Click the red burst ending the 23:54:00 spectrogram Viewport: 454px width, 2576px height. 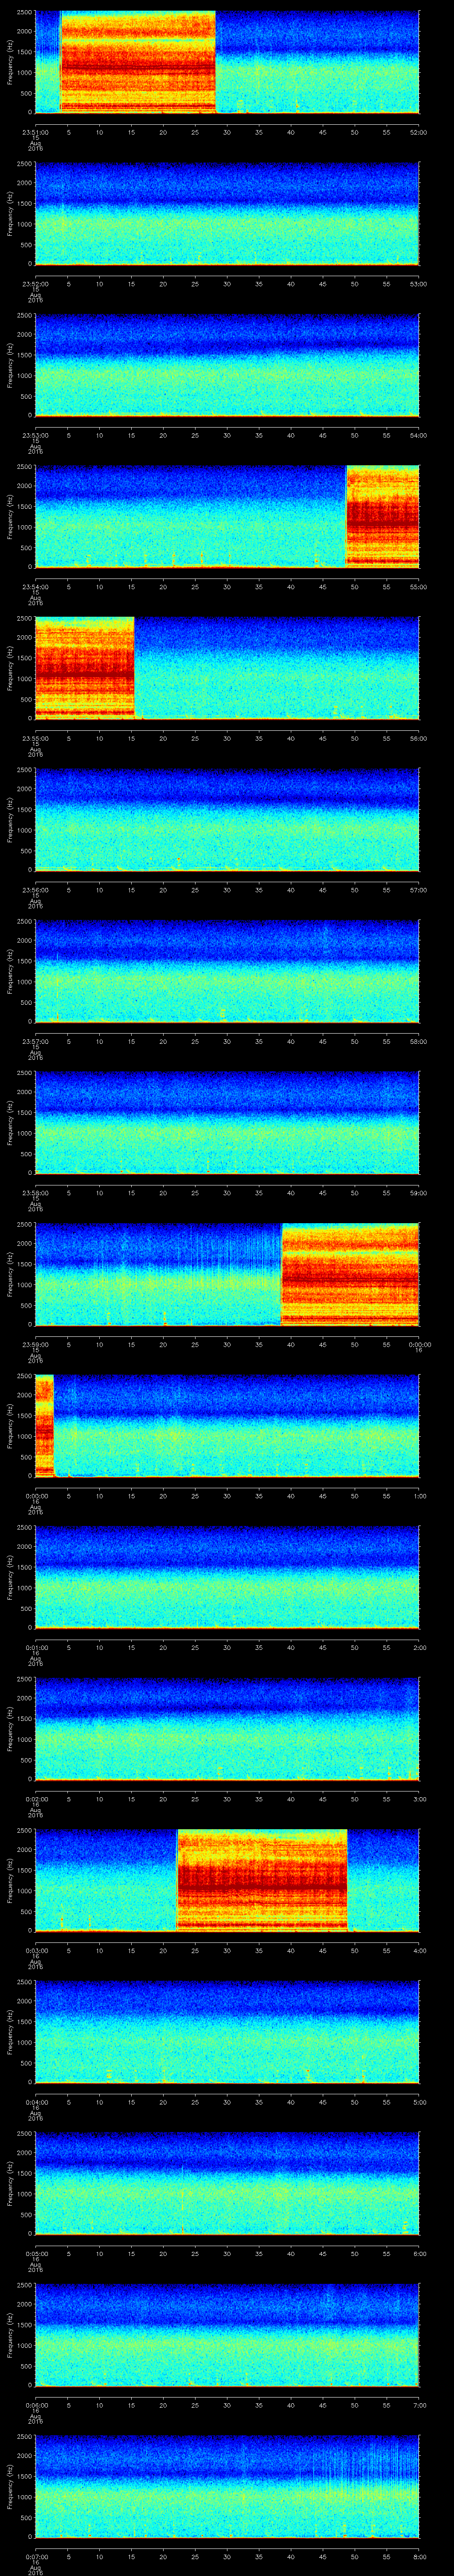(382, 516)
